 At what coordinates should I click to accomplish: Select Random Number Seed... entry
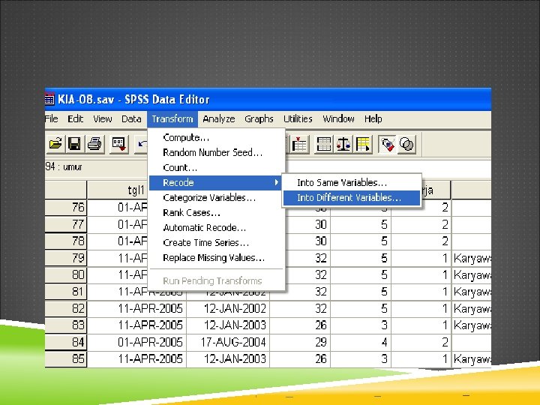[x=216, y=152]
